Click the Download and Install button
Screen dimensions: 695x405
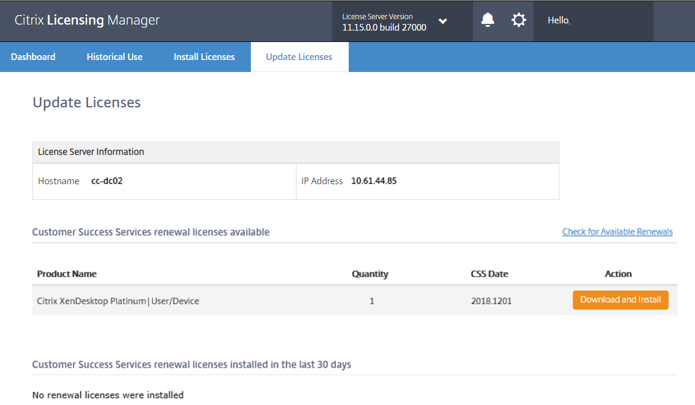(621, 300)
